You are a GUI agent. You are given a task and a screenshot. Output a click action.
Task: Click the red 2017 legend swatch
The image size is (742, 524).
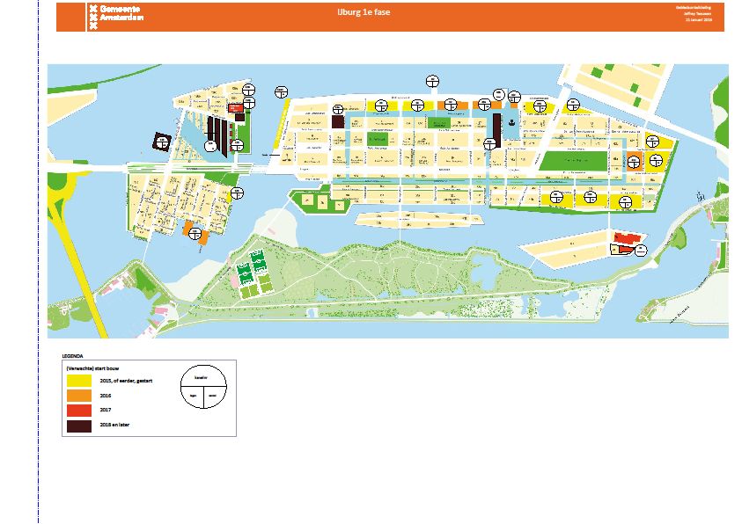79,411
